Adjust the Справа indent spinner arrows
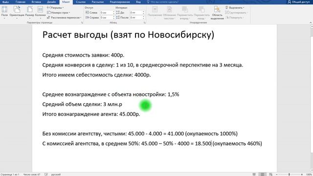This screenshot has width=313, height=176. pos(113,18)
